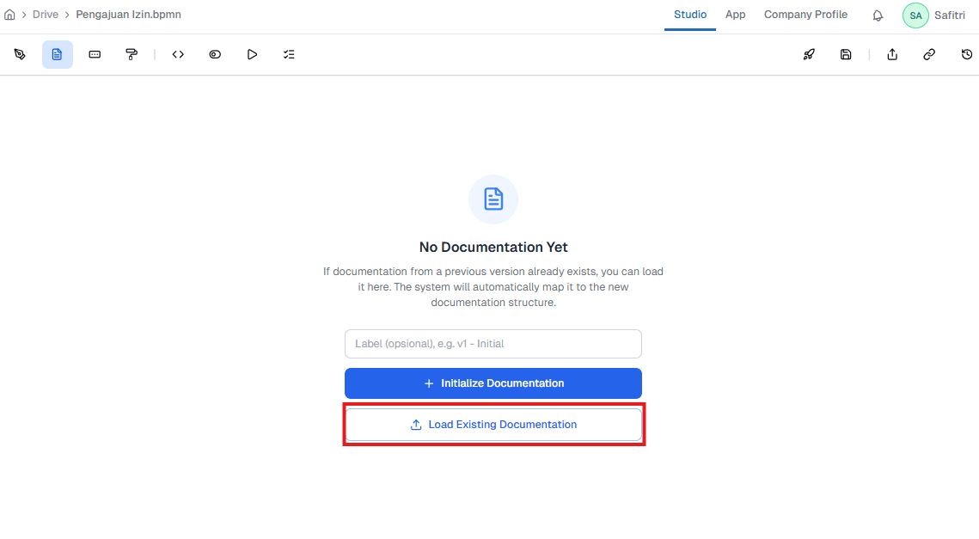The width and height of the screenshot is (979, 539).
Task: Open the Export upload icon
Action: coord(891,54)
